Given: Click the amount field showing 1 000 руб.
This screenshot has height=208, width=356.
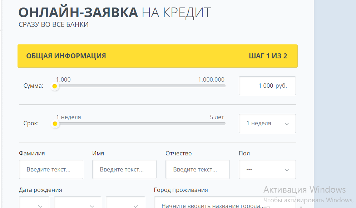Looking at the screenshot, I should coord(267,86).
